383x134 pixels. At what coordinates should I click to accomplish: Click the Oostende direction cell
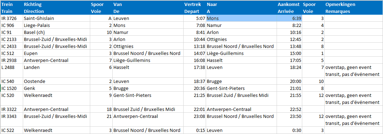pos(56,82)
